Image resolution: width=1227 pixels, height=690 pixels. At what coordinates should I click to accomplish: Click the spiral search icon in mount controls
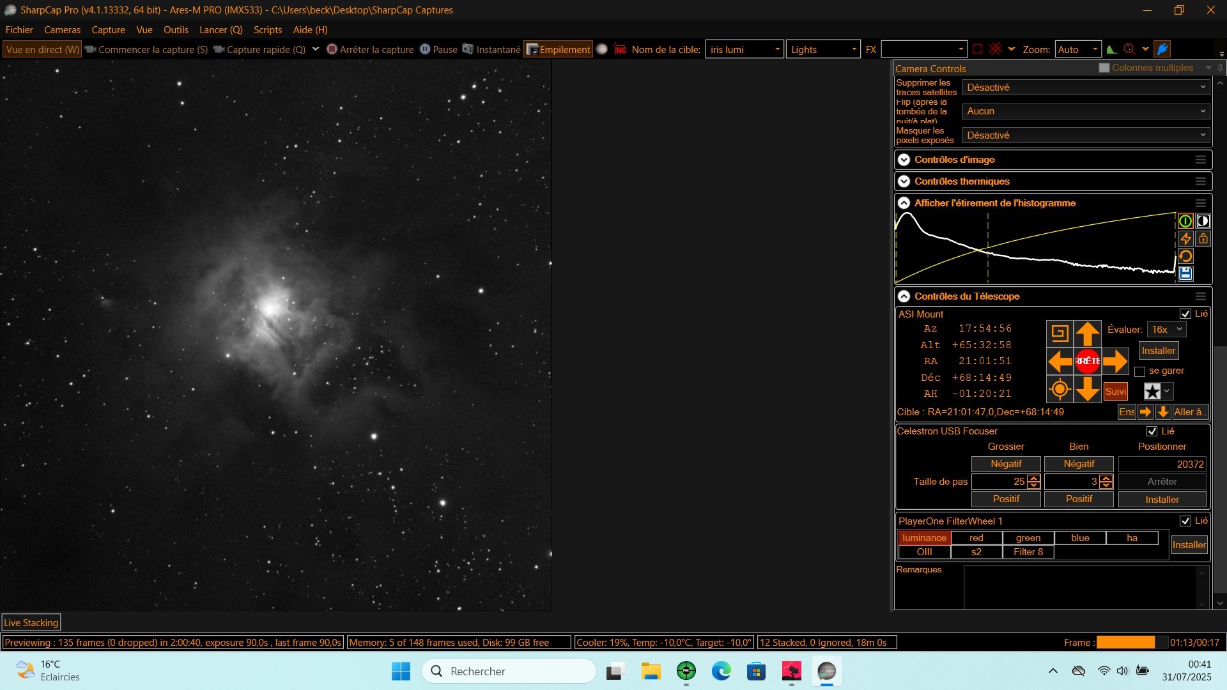[x=1060, y=333]
